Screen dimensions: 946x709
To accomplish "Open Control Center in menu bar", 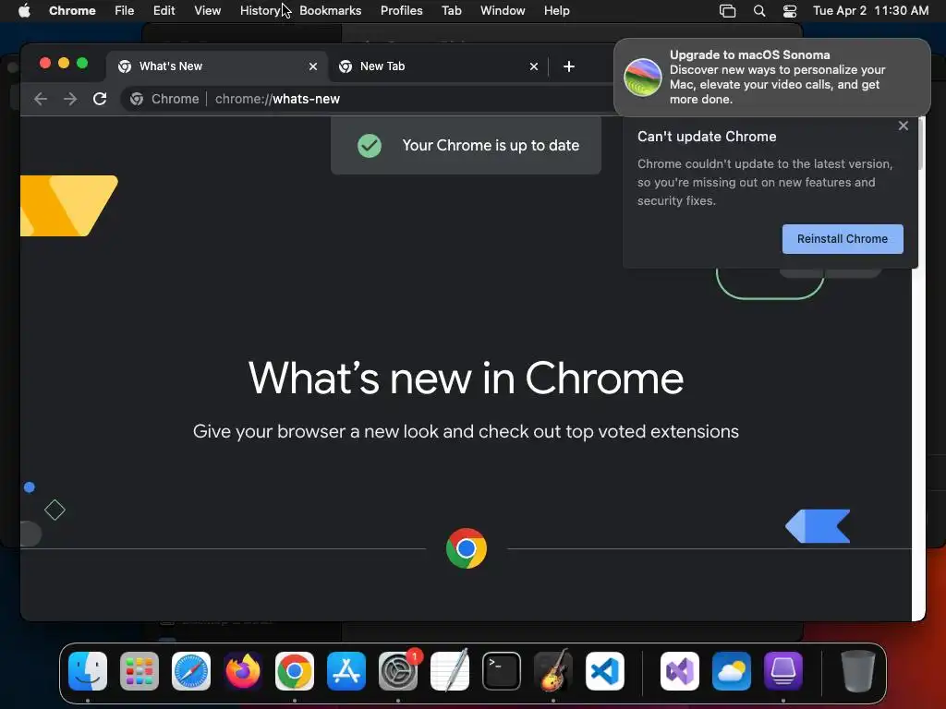I will pos(789,11).
